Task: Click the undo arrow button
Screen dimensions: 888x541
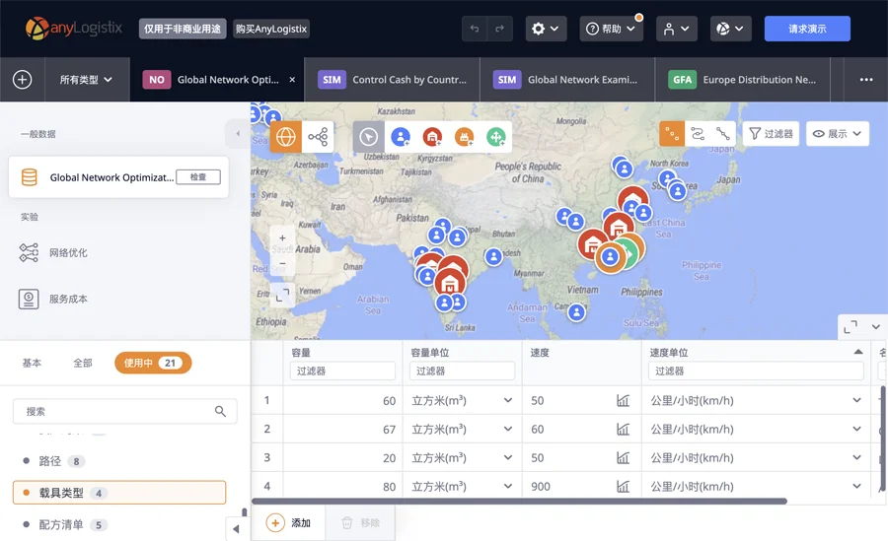Action: (x=475, y=29)
